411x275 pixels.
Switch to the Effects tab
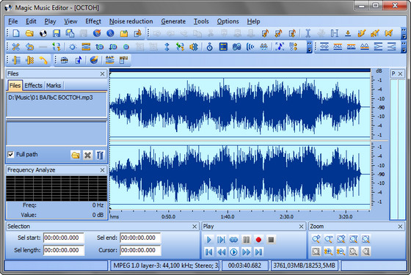pos(33,85)
